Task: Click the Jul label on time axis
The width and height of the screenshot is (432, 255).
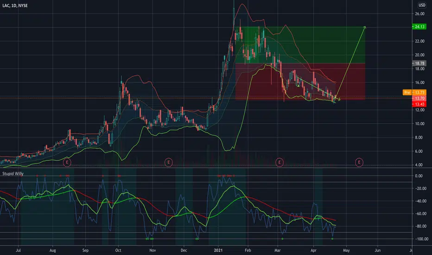Action: pos(18,250)
